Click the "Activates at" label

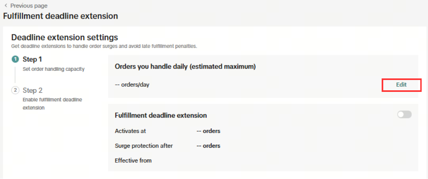[x=130, y=131]
